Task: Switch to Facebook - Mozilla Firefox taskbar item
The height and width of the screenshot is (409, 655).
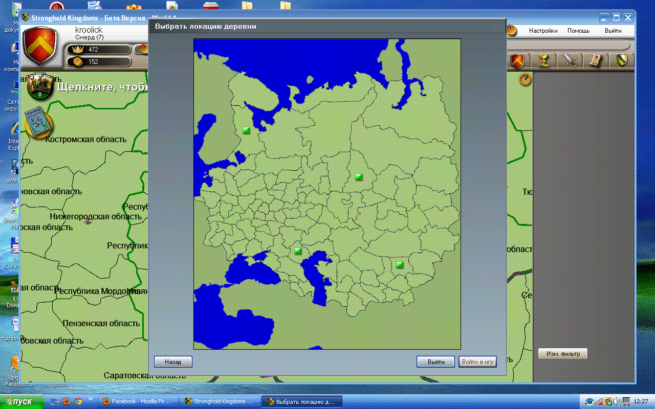Action: coord(139,402)
